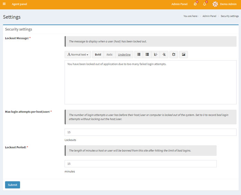Open the Demo Admin user menu
The height and width of the screenshot is (195, 241).
pos(228,4)
